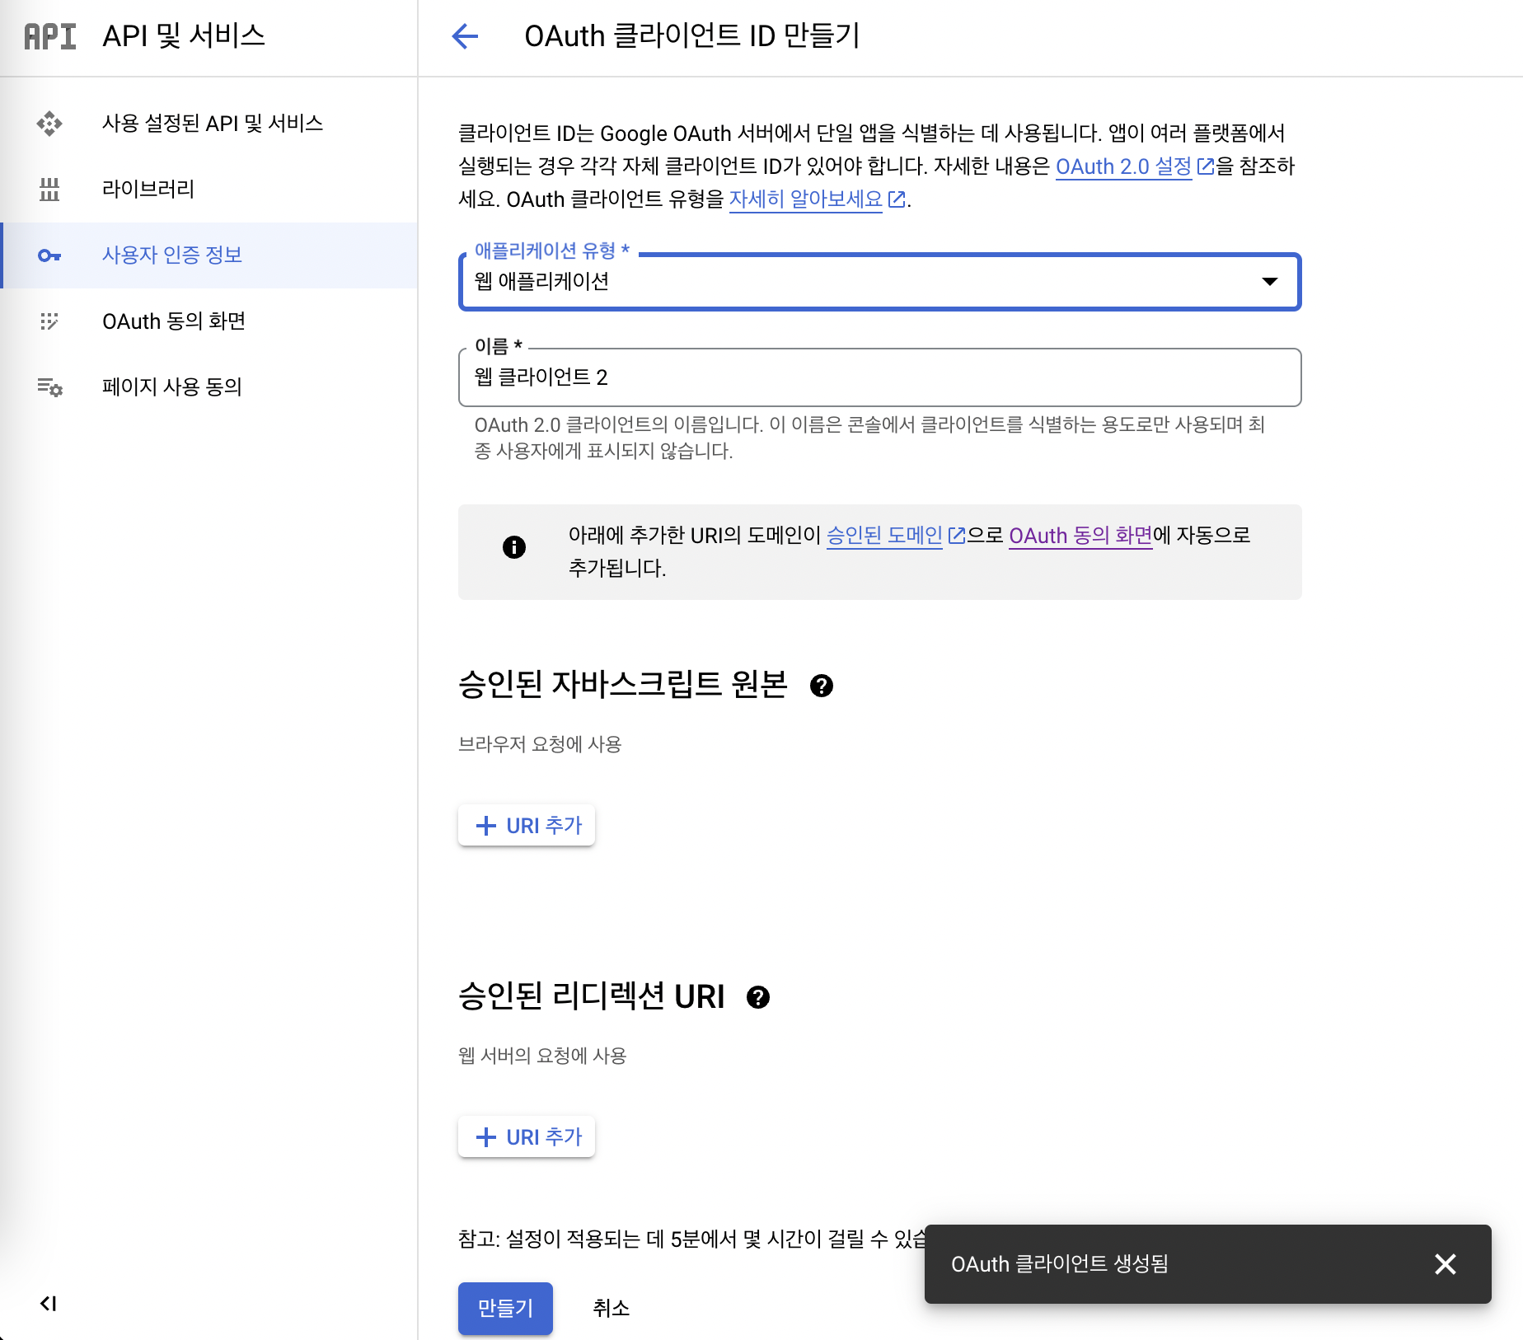The width and height of the screenshot is (1523, 1340).
Task: Click the library icon in sidebar
Action: pyautogui.click(x=49, y=190)
